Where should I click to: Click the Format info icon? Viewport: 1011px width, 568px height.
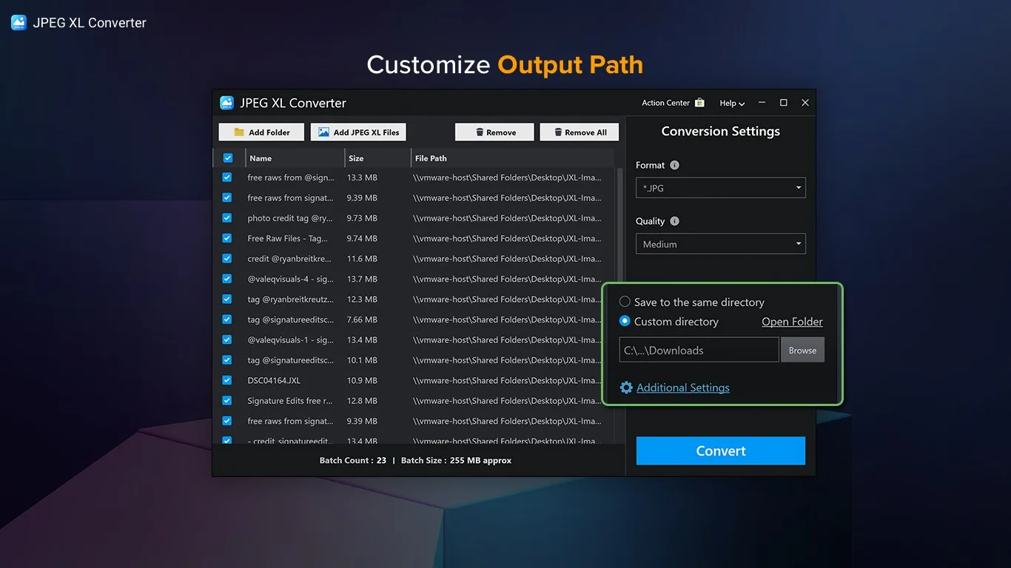point(674,165)
